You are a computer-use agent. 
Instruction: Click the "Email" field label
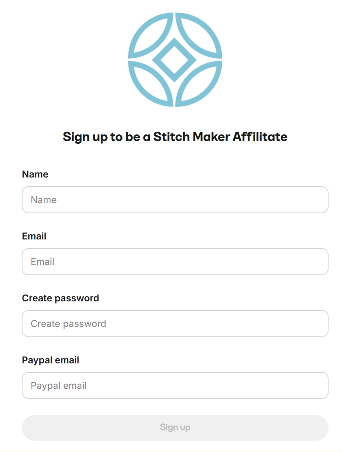34,236
